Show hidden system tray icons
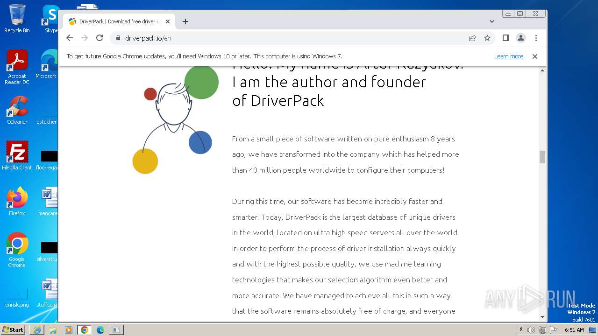 (521, 330)
